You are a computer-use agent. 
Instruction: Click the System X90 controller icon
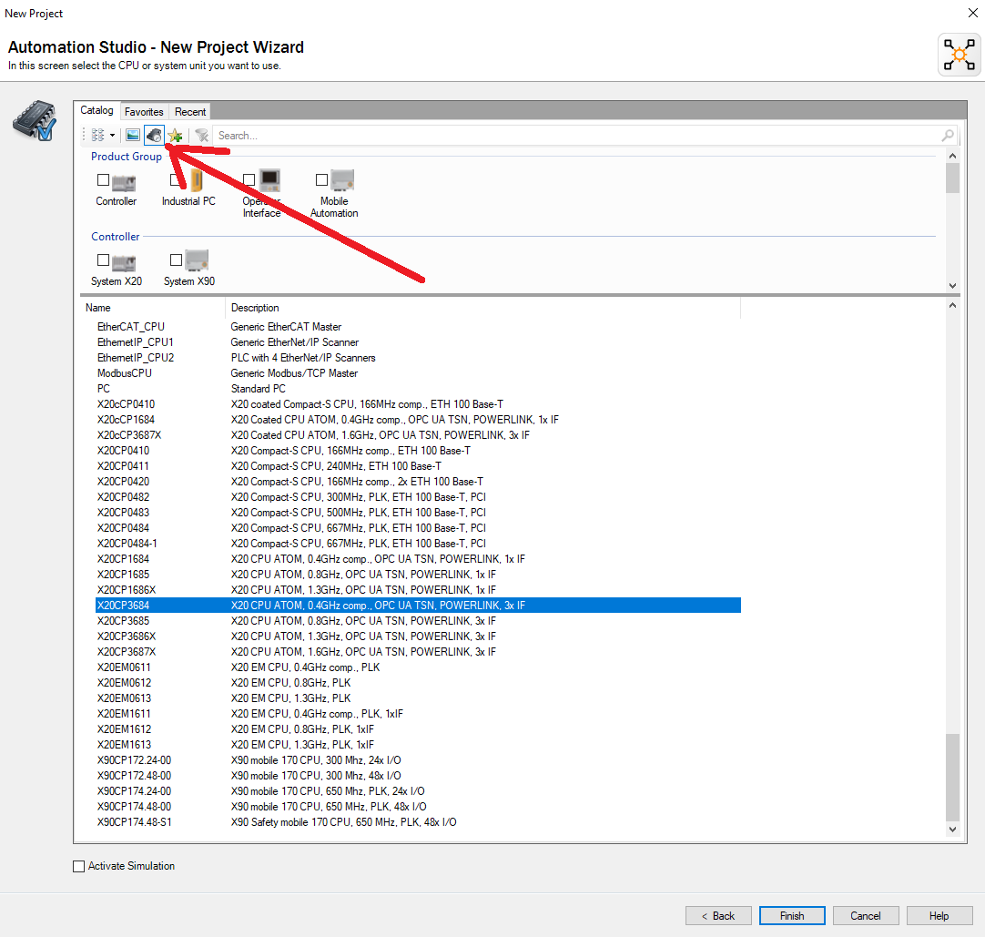pos(197,260)
